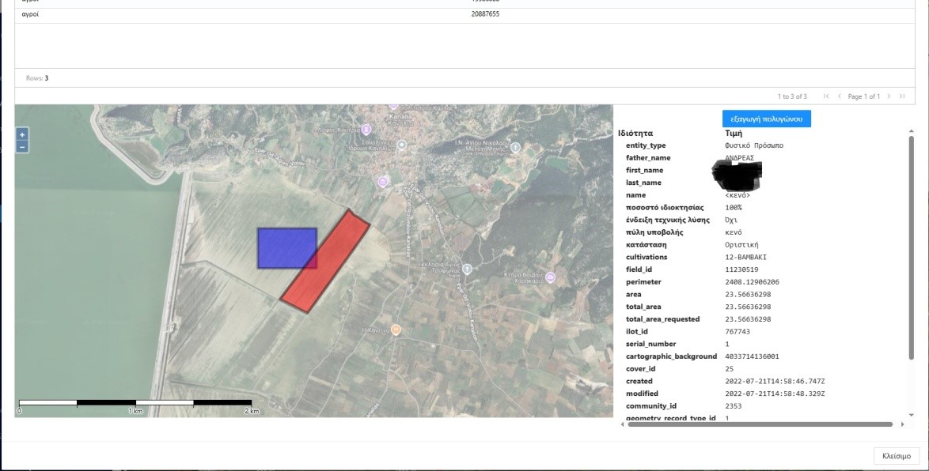The height and width of the screenshot is (471, 929).
Task: Click the orange marker near Η Καντίνα
Action: click(x=396, y=330)
